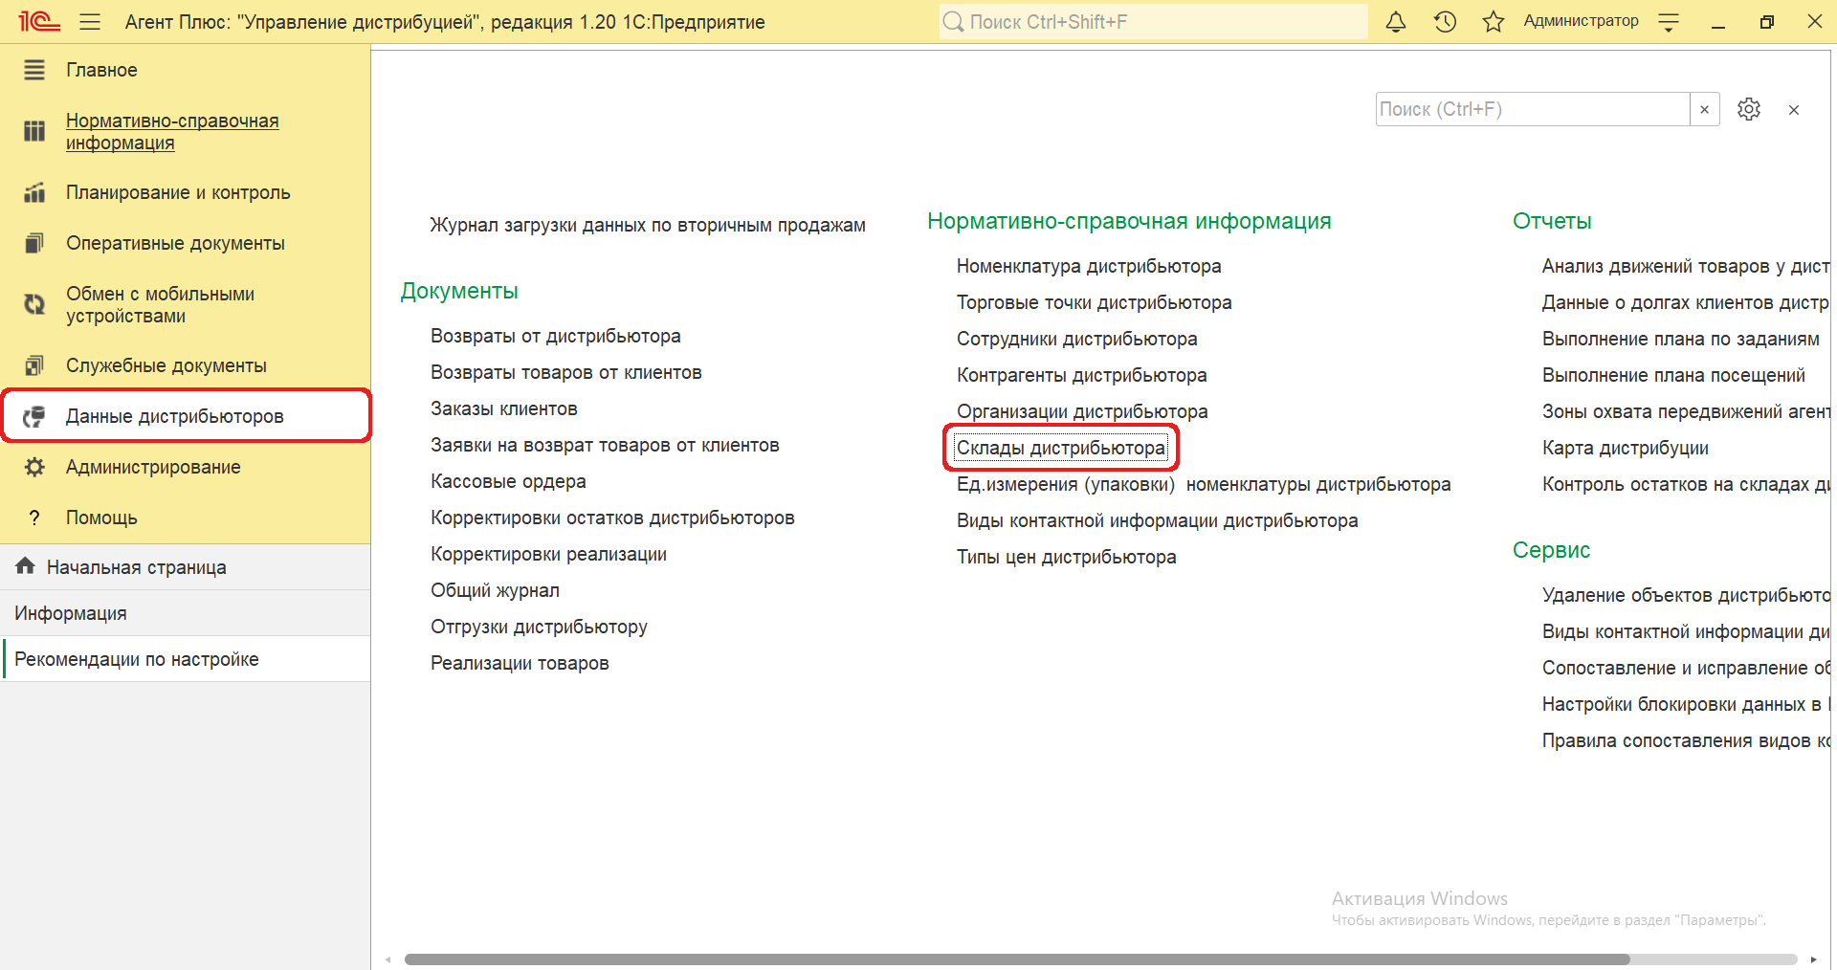Open the hamburger service menu in title bar
Screen dimensions: 1837x970
90,21
